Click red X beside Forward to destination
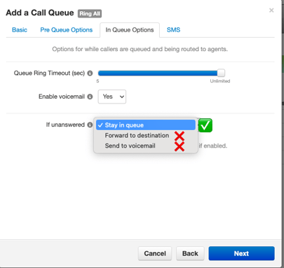Viewport: 284px width, 268px height. (180, 136)
